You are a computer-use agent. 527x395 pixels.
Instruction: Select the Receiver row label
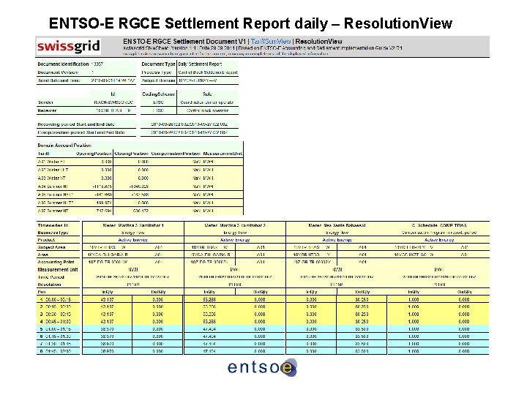(x=47, y=110)
